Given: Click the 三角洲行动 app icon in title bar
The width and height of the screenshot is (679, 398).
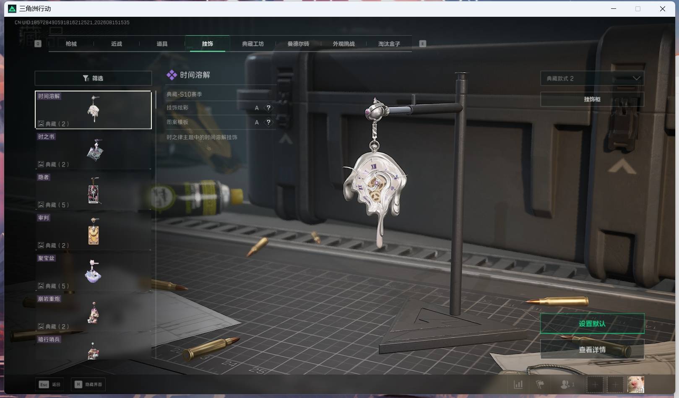Looking at the screenshot, I should (12, 9).
